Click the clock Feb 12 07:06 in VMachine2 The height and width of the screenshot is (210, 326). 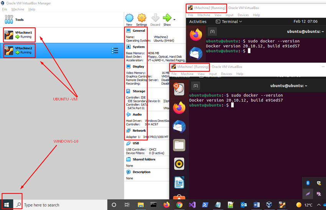click(x=305, y=21)
